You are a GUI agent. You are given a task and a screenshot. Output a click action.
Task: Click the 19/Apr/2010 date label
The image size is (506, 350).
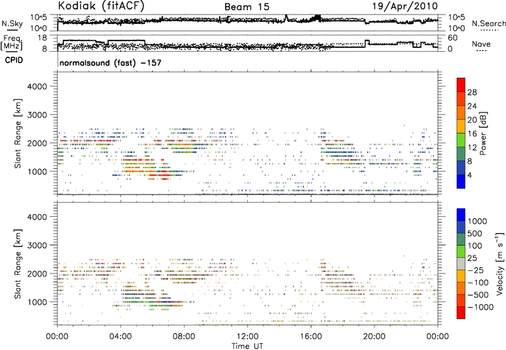pos(405,6)
